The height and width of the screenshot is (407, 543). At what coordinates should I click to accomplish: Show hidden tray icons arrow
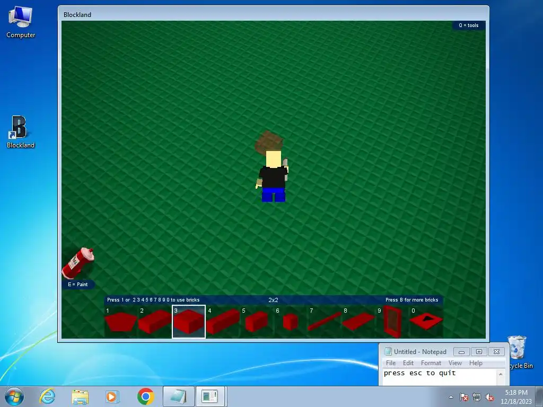coord(451,397)
